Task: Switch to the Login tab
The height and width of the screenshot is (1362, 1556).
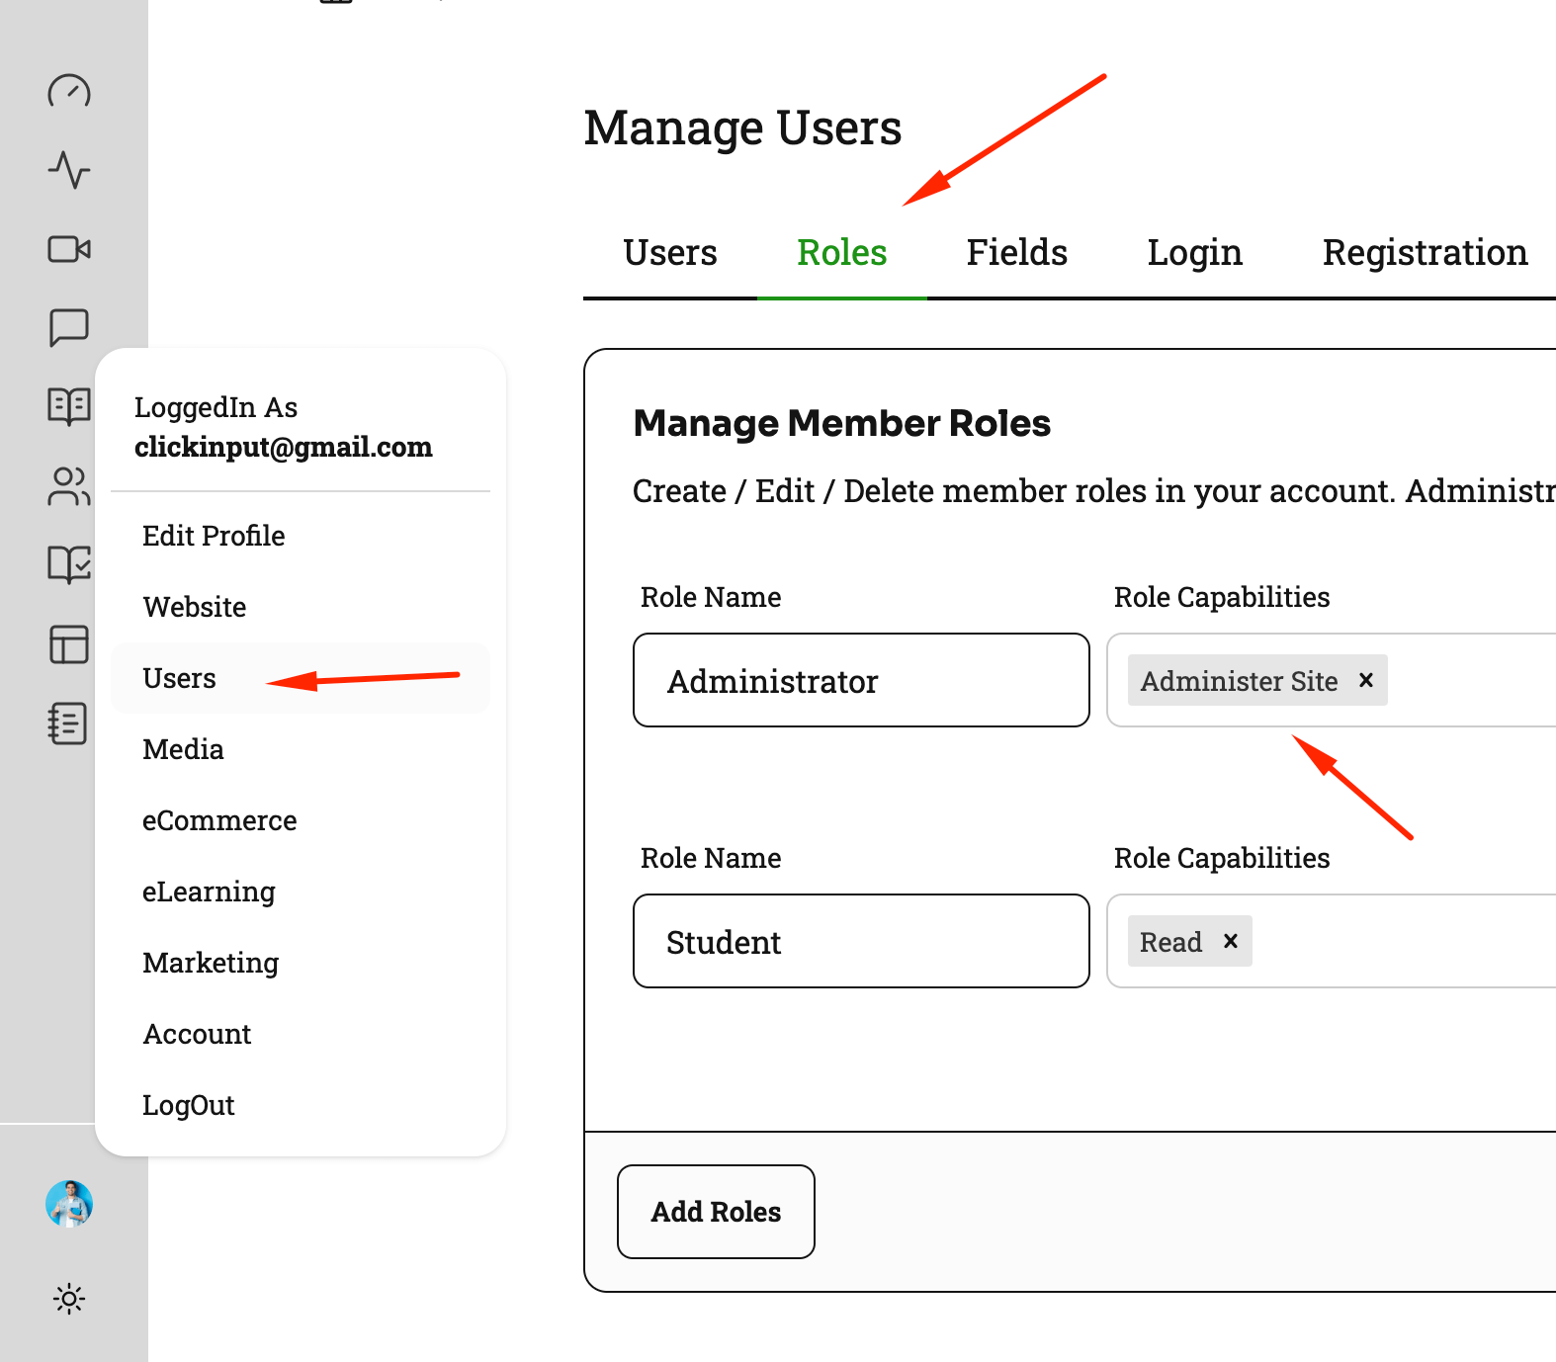Action: pyautogui.click(x=1194, y=253)
